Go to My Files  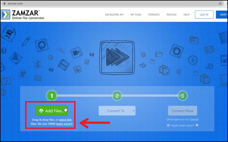(x=136, y=15)
